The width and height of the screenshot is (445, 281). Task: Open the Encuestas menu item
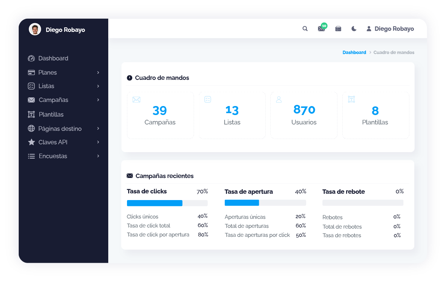(x=53, y=156)
